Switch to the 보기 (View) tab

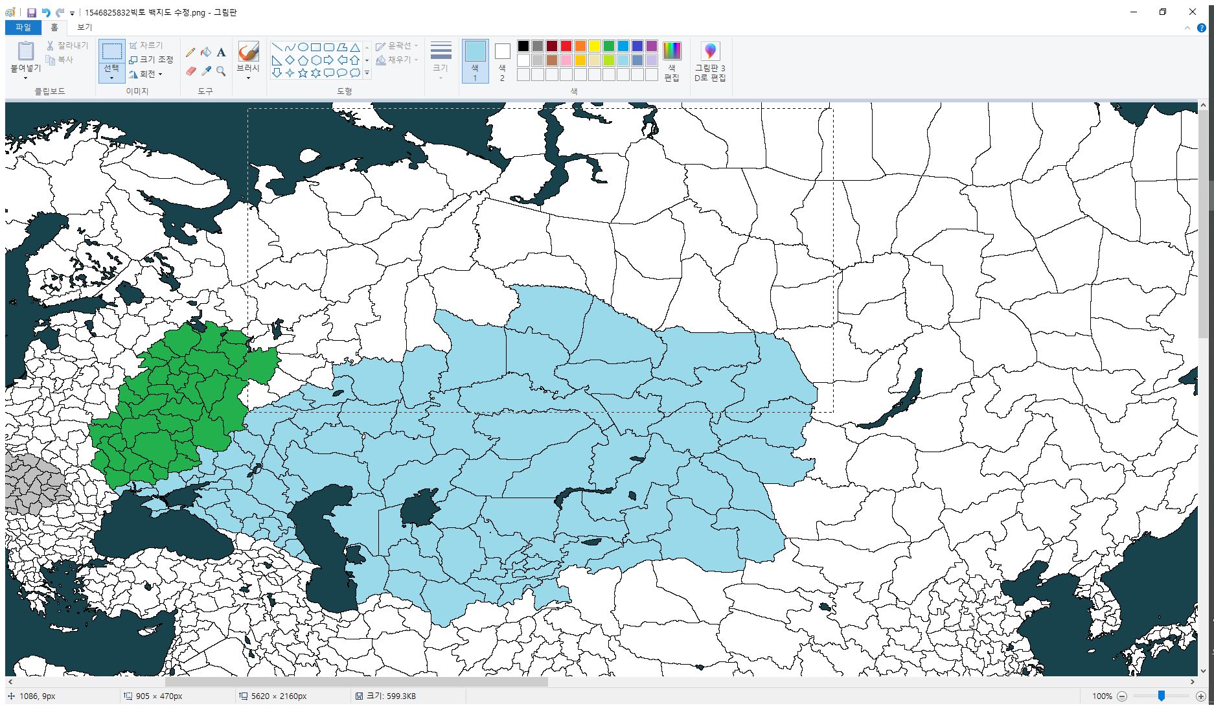[x=85, y=27]
